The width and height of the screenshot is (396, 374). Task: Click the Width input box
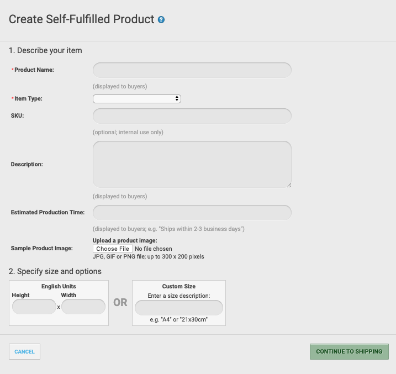(x=83, y=307)
